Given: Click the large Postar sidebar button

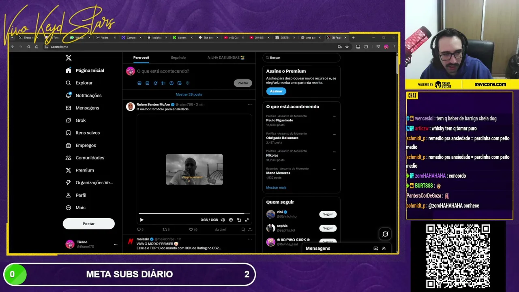Looking at the screenshot, I should click(x=88, y=223).
